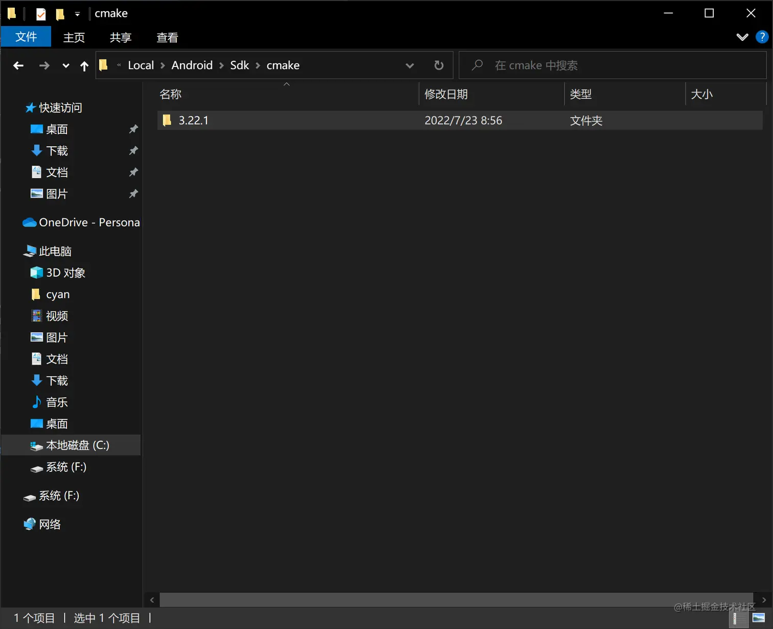773x629 pixels.
Task: Go up one folder level
Action: 84,65
